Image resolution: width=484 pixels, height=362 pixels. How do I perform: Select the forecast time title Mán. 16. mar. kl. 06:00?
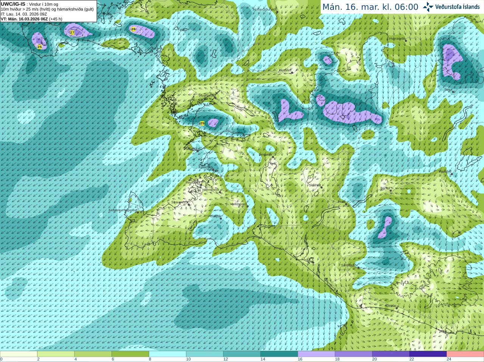click(370, 7)
